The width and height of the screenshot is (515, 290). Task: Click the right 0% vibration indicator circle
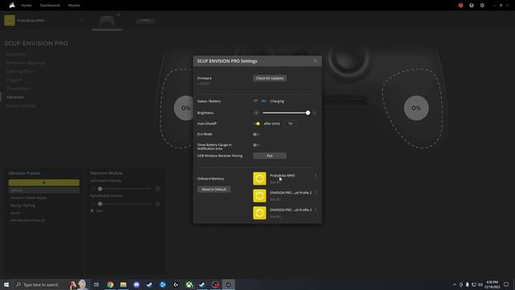coord(416,108)
